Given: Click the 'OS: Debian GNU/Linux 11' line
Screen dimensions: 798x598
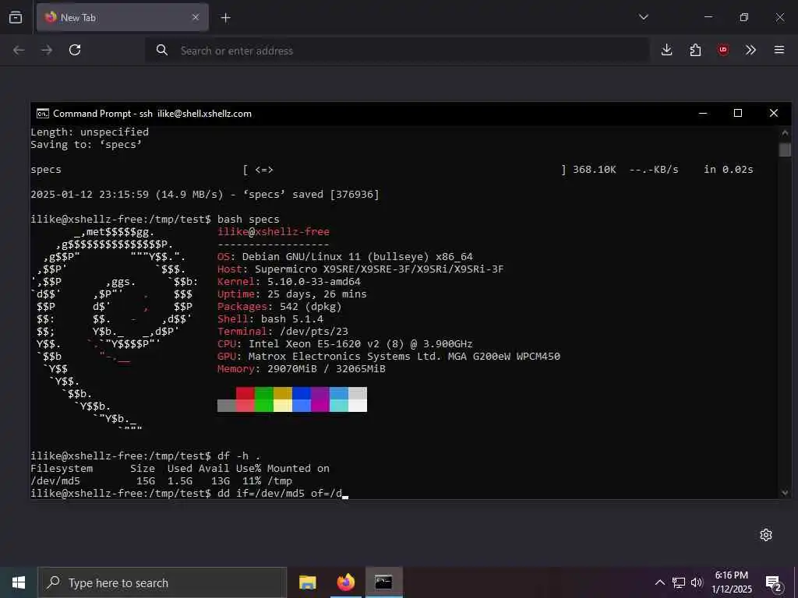Looking at the screenshot, I should [x=344, y=257].
